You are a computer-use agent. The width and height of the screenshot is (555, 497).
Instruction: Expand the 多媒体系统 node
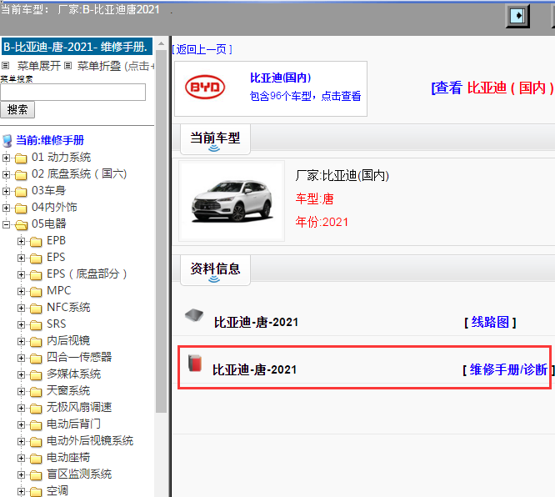coord(21,374)
